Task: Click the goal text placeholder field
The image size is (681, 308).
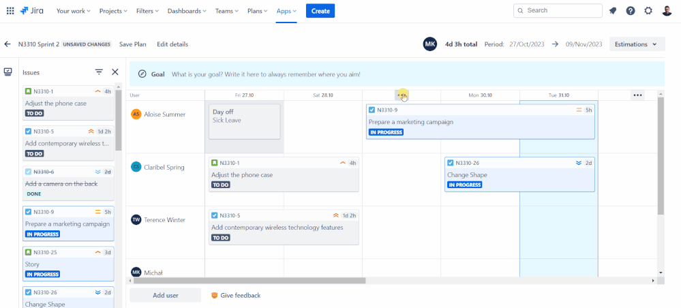Action: click(x=266, y=74)
